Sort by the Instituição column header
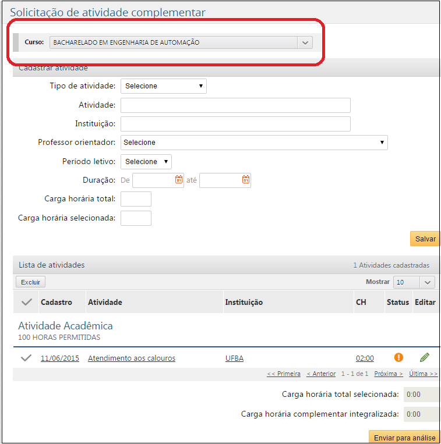Viewport: 441px width, 444px height. [x=244, y=302]
